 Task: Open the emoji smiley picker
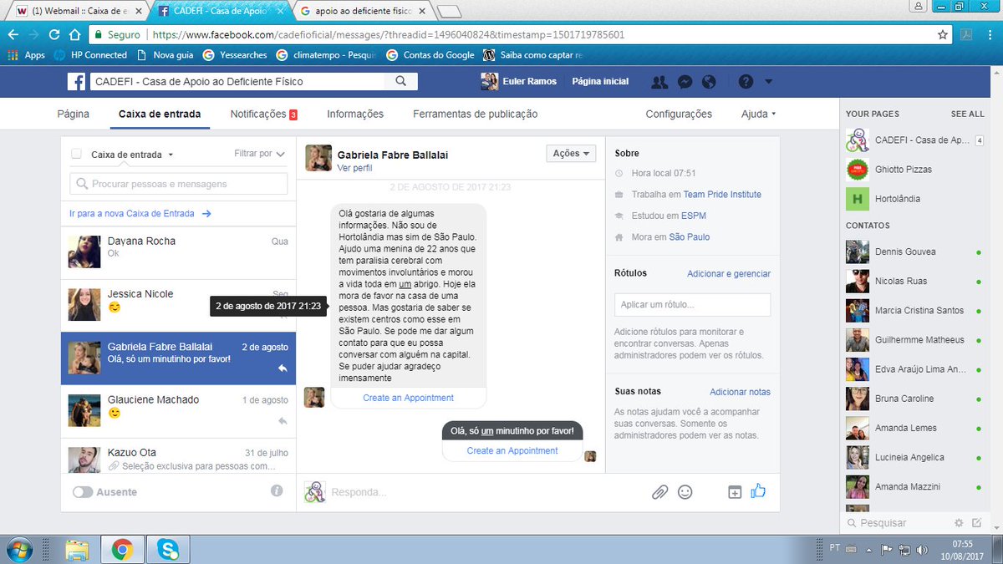click(685, 492)
